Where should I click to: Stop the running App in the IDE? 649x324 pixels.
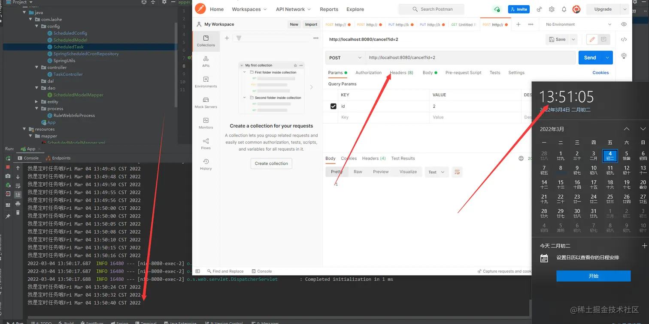click(x=8, y=167)
